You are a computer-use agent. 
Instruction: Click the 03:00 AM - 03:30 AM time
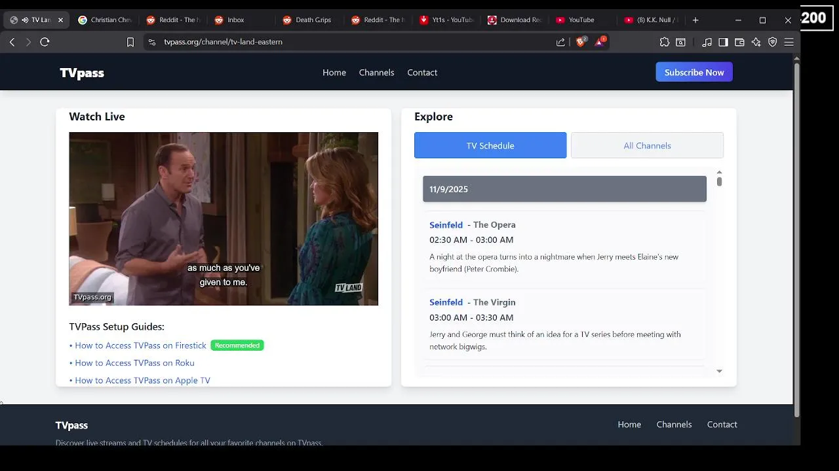coord(471,317)
